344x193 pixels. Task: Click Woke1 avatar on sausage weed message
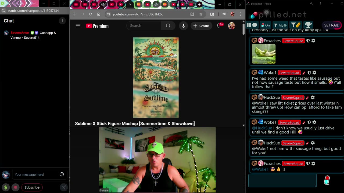click(x=260, y=72)
